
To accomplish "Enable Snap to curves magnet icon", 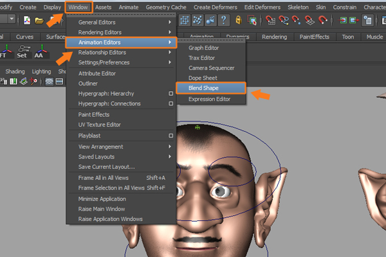I will (x=284, y=21).
